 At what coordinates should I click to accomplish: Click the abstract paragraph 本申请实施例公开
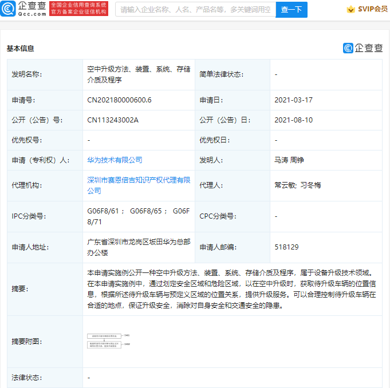coord(232,289)
